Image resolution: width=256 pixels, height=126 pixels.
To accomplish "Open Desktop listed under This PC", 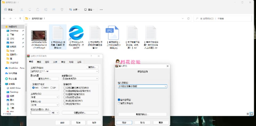I will point(13,92).
